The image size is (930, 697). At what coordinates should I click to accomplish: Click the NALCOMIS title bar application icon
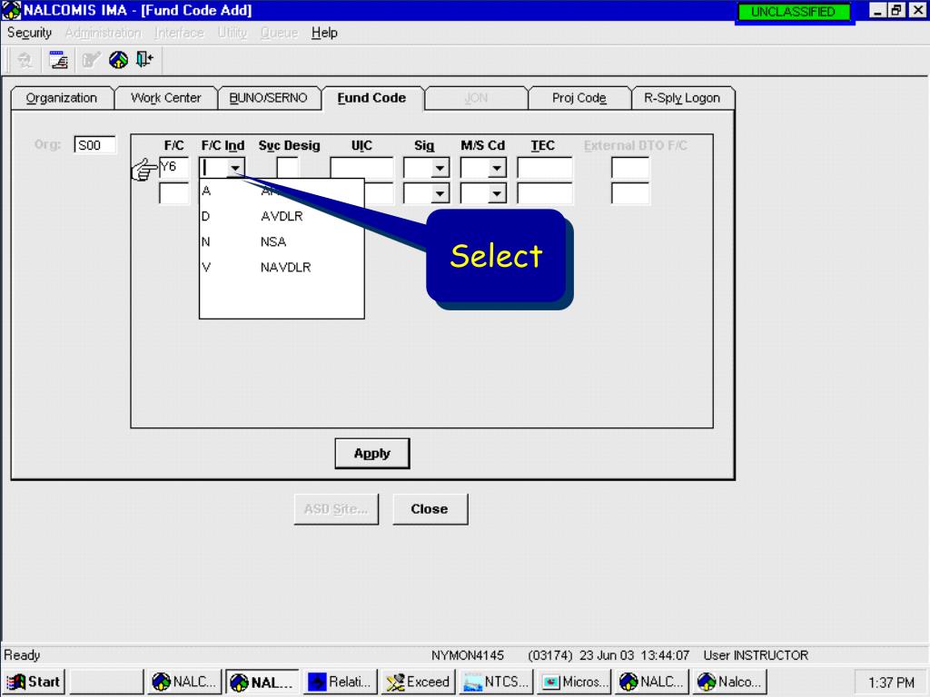coord(11,10)
